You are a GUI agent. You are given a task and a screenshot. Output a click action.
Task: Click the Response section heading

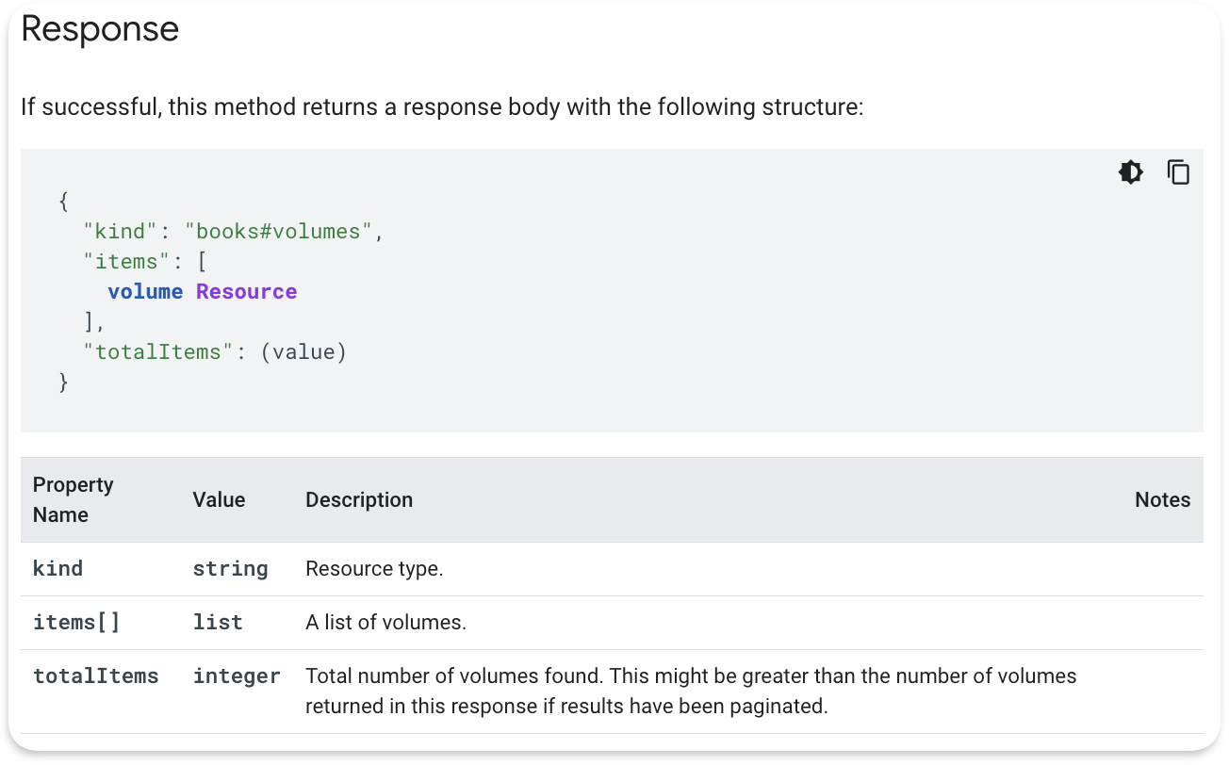pyautogui.click(x=100, y=29)
